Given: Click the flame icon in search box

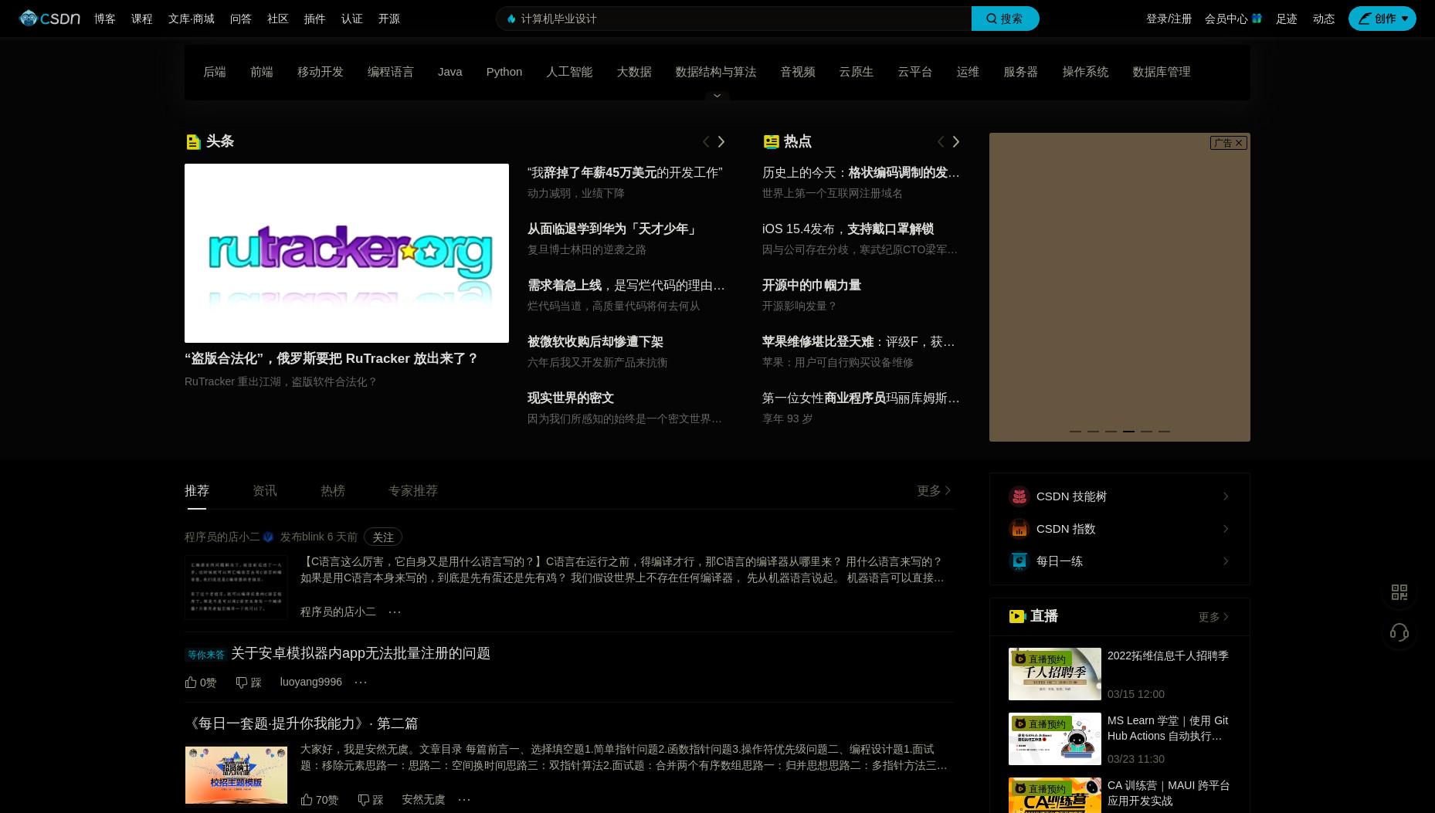Looking at the screenshot, I should 511,19.
